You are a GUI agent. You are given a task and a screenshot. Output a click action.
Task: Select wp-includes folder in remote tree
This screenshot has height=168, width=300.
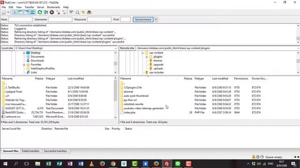157,73
